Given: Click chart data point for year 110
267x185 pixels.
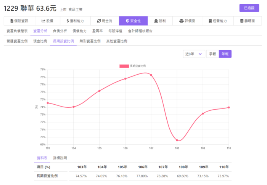Looking at the screenshot, I should tap(229, 107).
